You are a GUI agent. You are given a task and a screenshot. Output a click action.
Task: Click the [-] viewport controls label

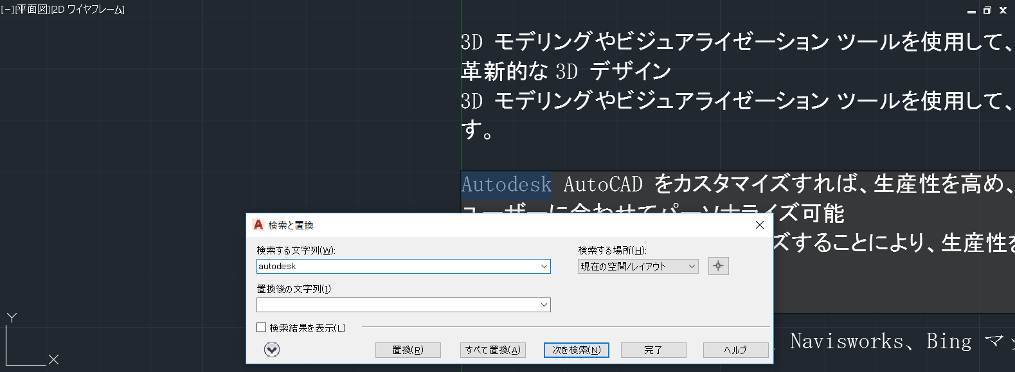click(7, 10)
